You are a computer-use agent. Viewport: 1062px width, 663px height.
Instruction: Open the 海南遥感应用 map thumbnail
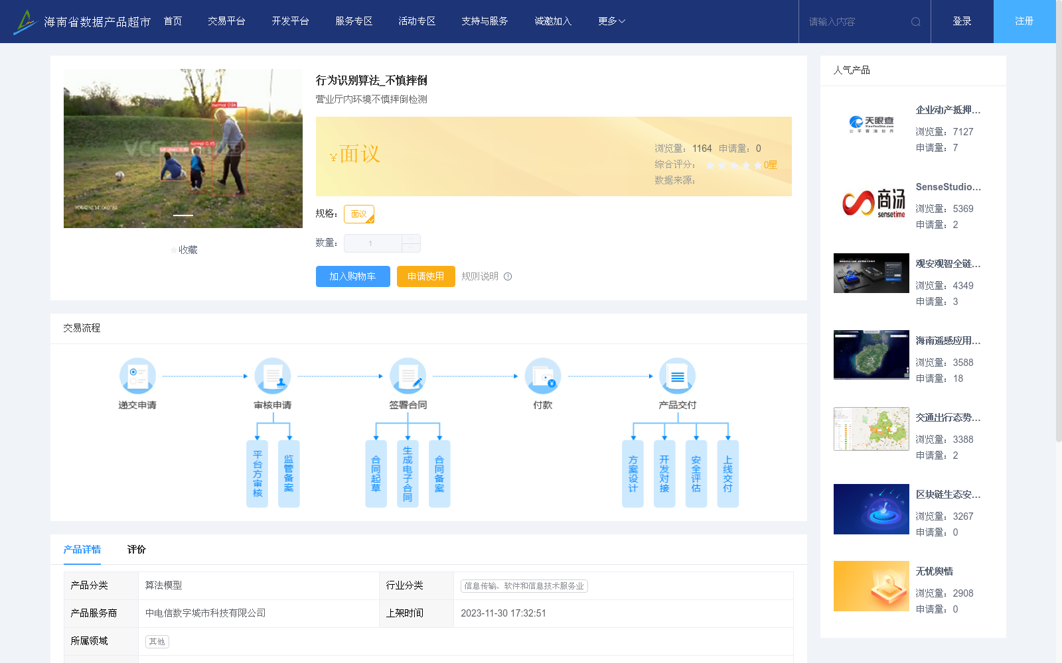point(872,355)
